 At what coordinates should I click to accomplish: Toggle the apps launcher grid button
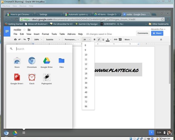(x=24, y=133)
